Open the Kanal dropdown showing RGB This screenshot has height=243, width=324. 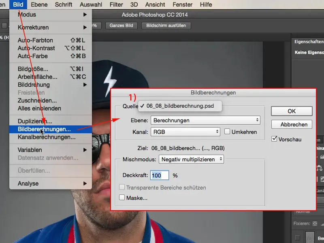[x=185, y=132]
